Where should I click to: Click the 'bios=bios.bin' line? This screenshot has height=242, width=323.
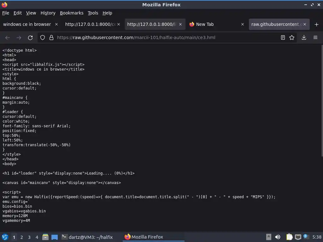[17, 206]
